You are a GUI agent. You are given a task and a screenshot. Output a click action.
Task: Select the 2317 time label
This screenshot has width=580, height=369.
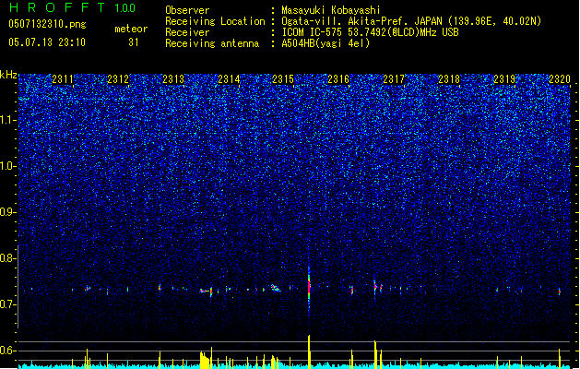point(394,79)
